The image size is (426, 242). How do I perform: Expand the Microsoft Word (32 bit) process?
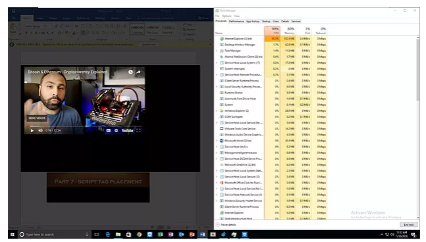point(217,141)
